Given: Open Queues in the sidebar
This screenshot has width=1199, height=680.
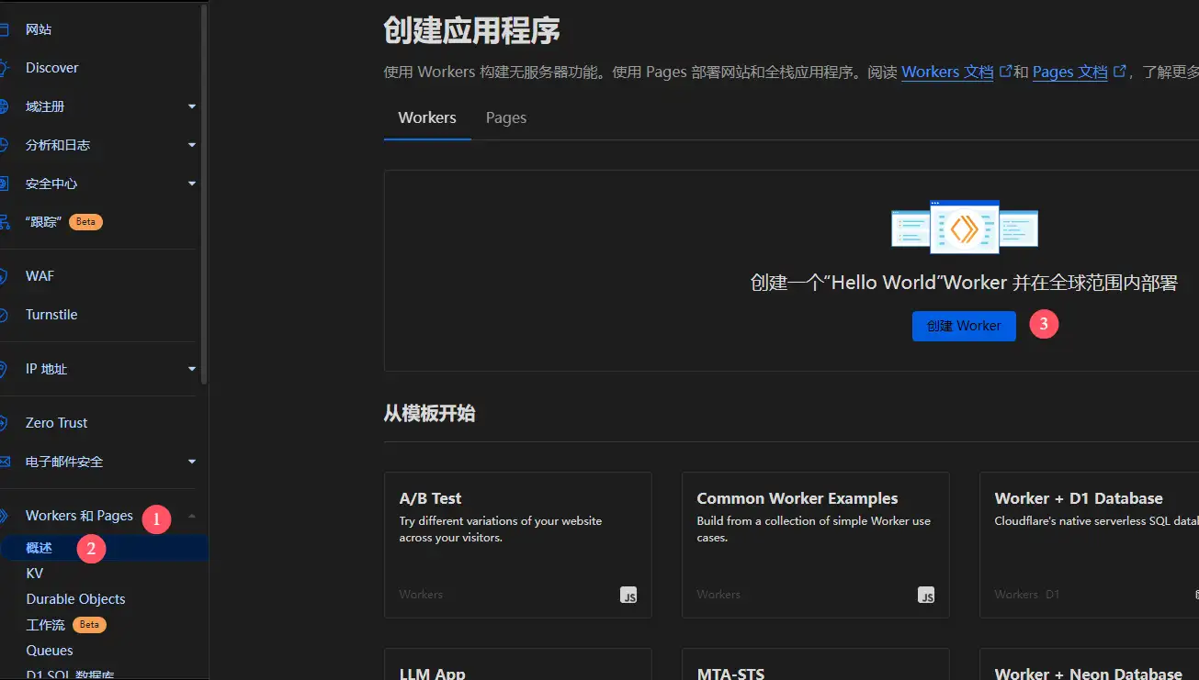Looking at the screenshot, I should (50, 651).
